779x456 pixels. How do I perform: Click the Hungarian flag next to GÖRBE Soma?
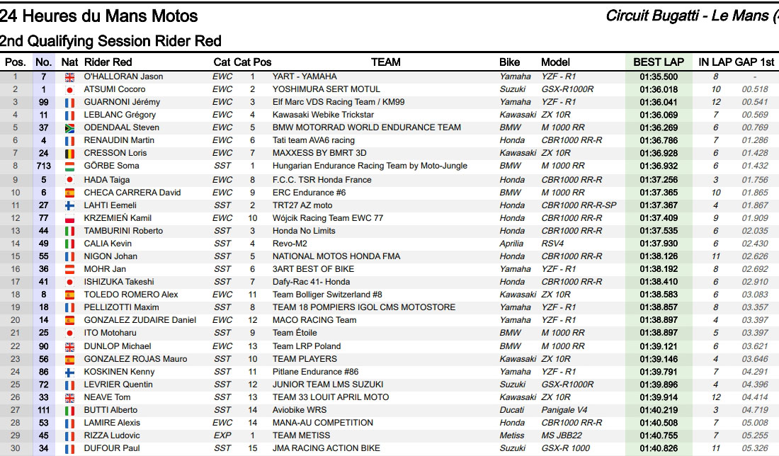pos(69,166)
